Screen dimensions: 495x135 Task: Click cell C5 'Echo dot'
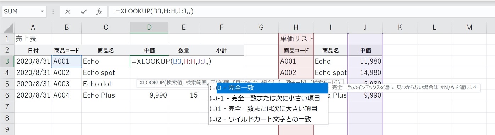point(106,84)
